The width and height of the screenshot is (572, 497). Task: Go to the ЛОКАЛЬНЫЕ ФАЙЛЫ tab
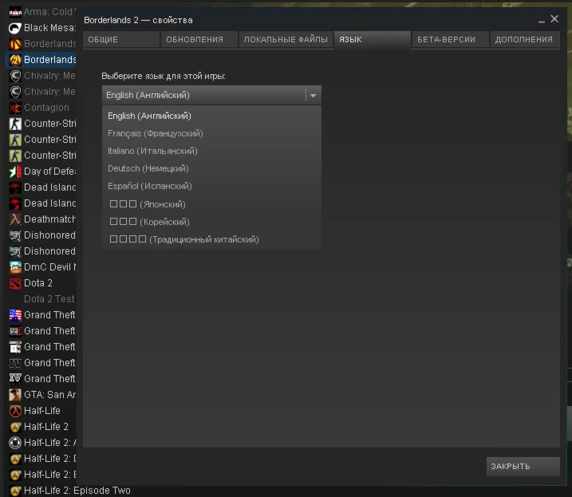pos(286,39)
